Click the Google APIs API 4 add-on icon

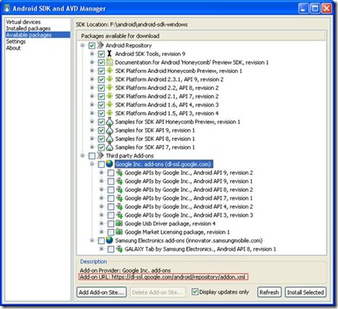pyautogui.click(x=119, y=207)
